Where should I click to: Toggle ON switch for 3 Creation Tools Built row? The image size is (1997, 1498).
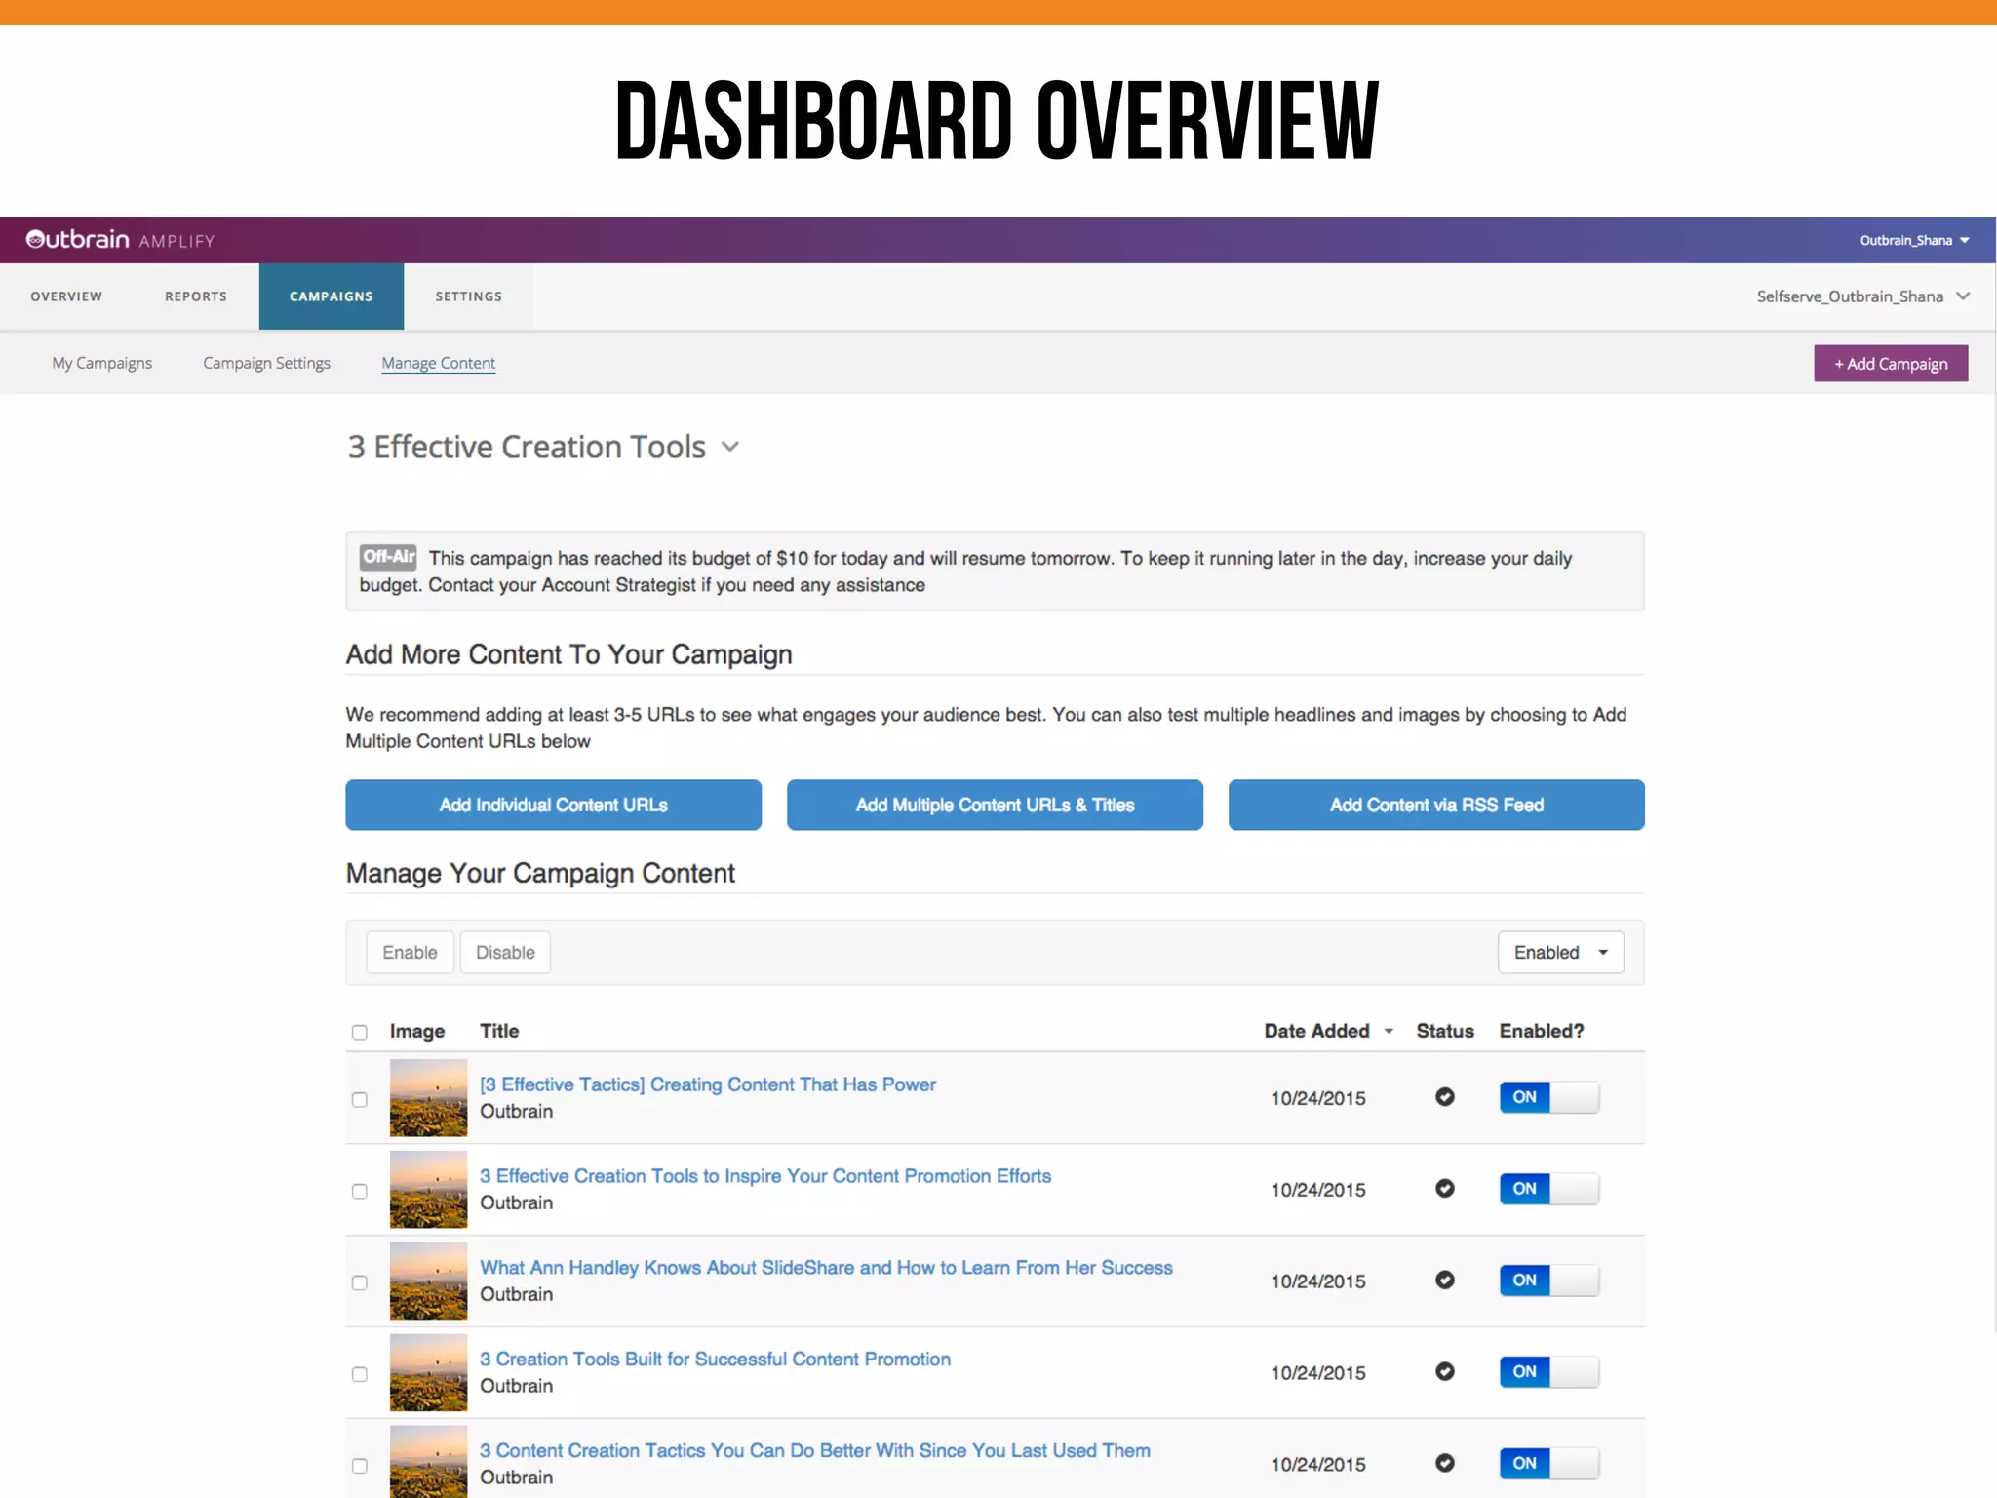click(x=1549, y=1372)
